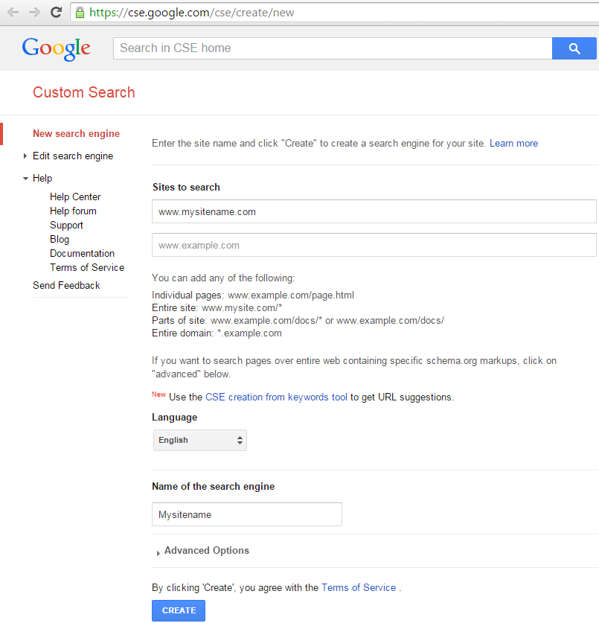Open CSE creation from keywords tool link
This screenshot has height=623, width=599.
[276, 397]
